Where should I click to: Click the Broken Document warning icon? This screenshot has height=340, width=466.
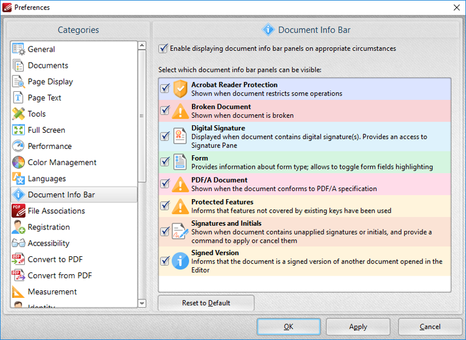click(180, 111)
